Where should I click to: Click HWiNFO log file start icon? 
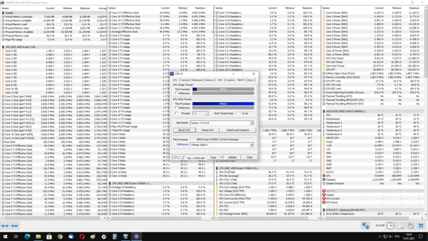click(400, 226)
